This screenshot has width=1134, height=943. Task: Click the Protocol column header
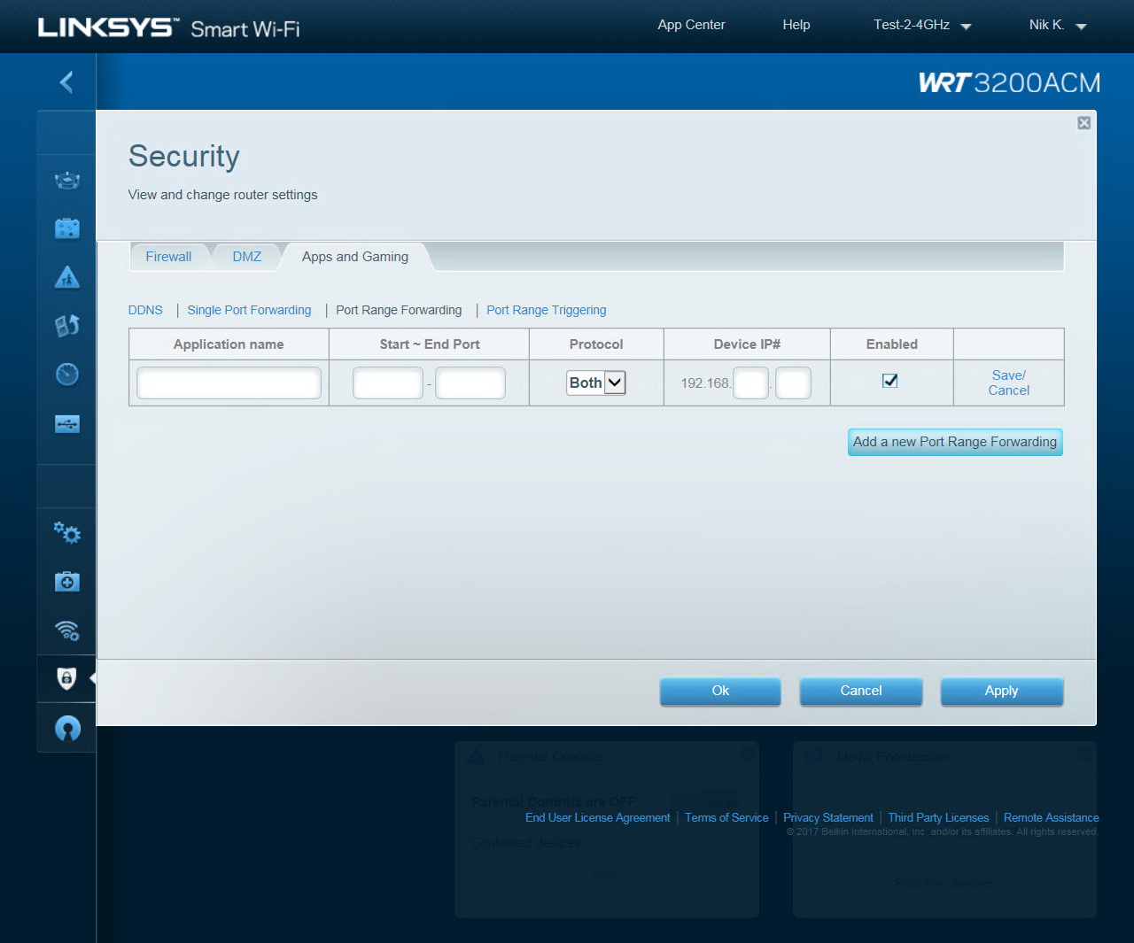point(596,344)
